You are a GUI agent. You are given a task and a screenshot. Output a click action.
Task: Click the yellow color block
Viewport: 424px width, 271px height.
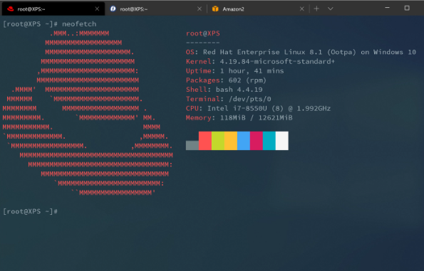coord(231,141)
